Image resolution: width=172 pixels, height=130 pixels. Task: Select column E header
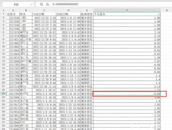coord(87,10)
